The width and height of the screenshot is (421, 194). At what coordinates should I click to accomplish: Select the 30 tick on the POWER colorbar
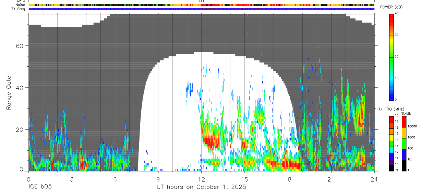pos(397,35)
